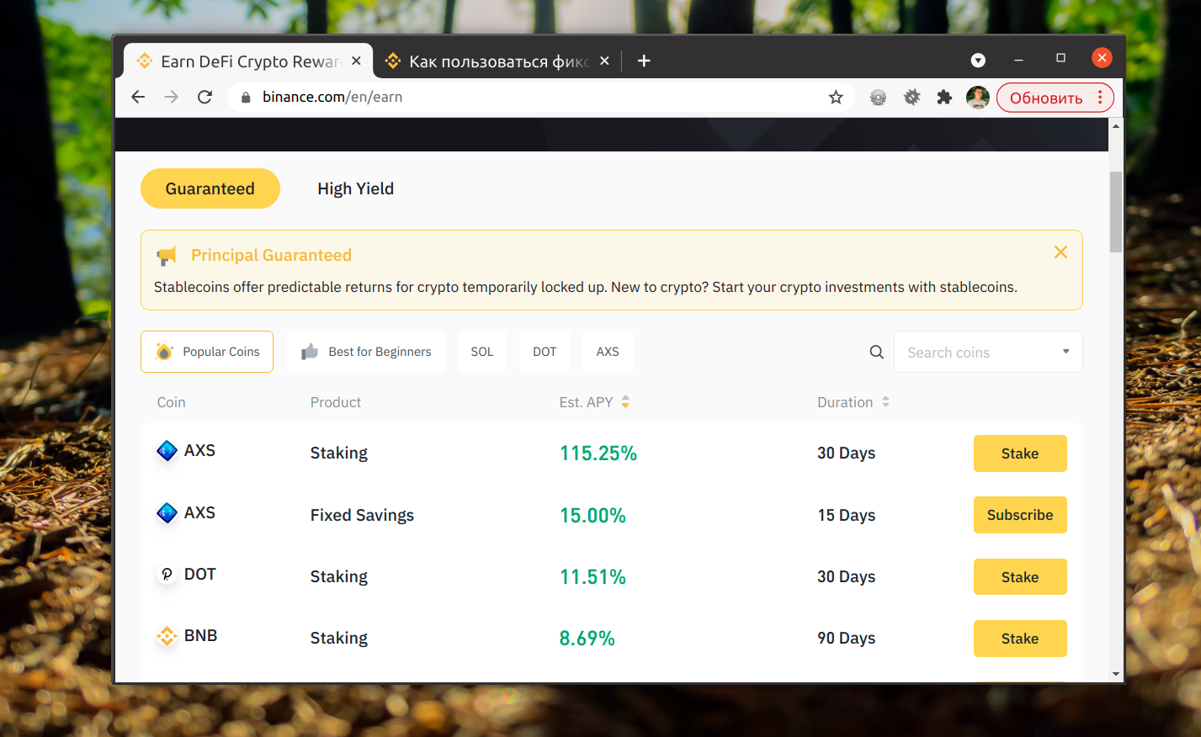The image size is (1201, 737).
Task: Select the Guaranteed tab
Action: coord(210,188)
